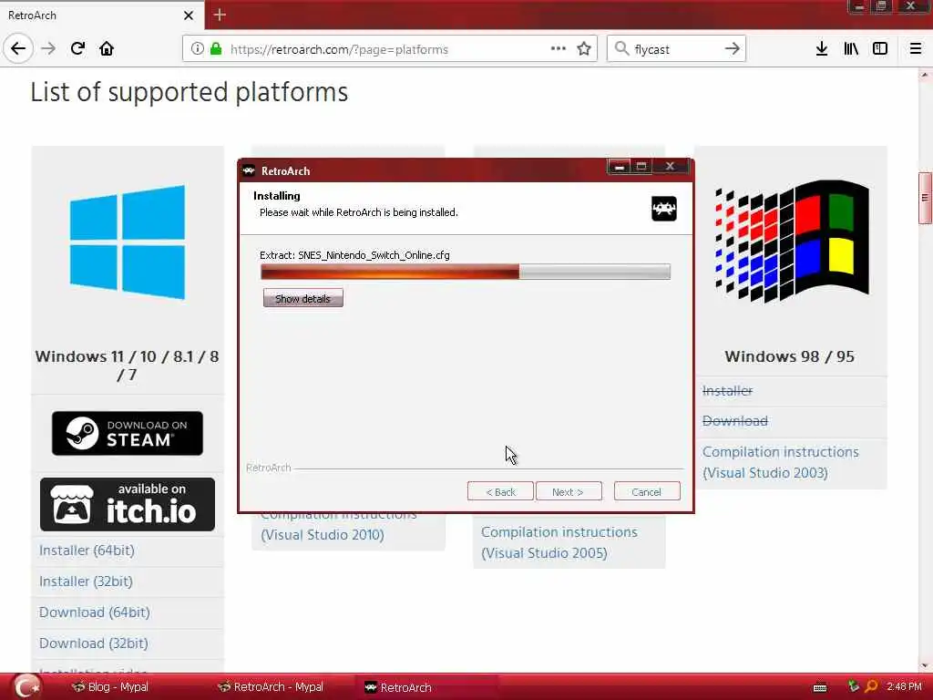Open Visual Studio 2003 compilation instructions

780,462
